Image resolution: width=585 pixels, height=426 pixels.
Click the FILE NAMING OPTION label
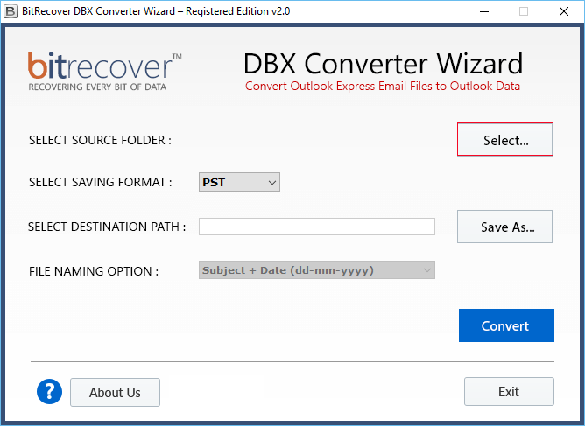[94, 271]
